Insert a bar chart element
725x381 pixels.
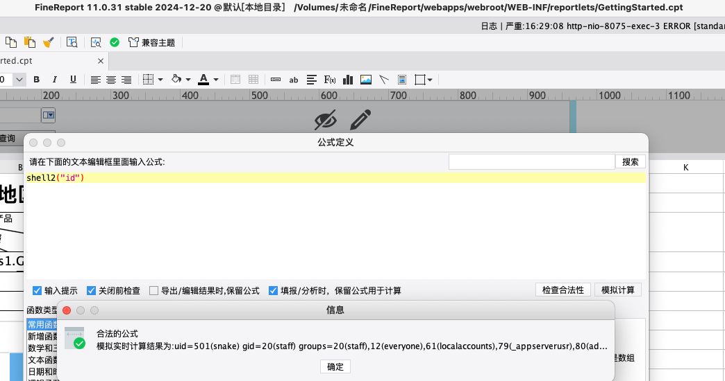pos(348,80)
